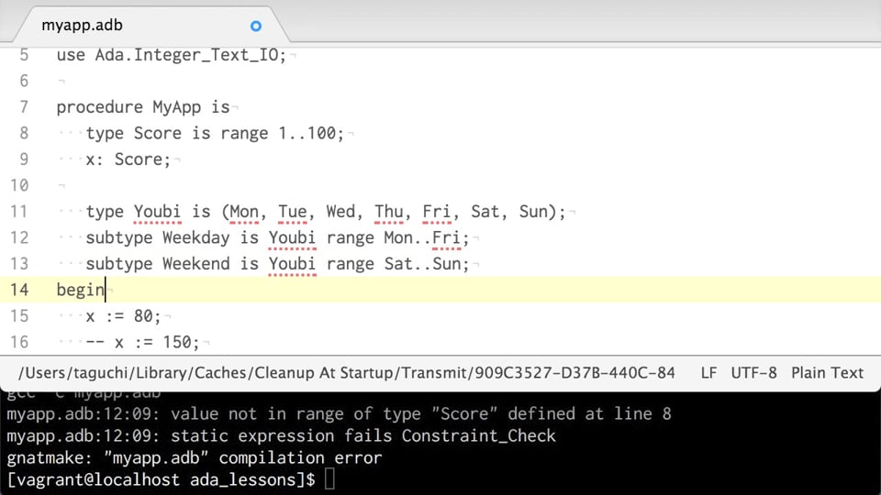Viewport: 881px width, 495px height.
Task: Click the unsaved-changes dot on myapp.adb tab
Action: coord(256,26)
